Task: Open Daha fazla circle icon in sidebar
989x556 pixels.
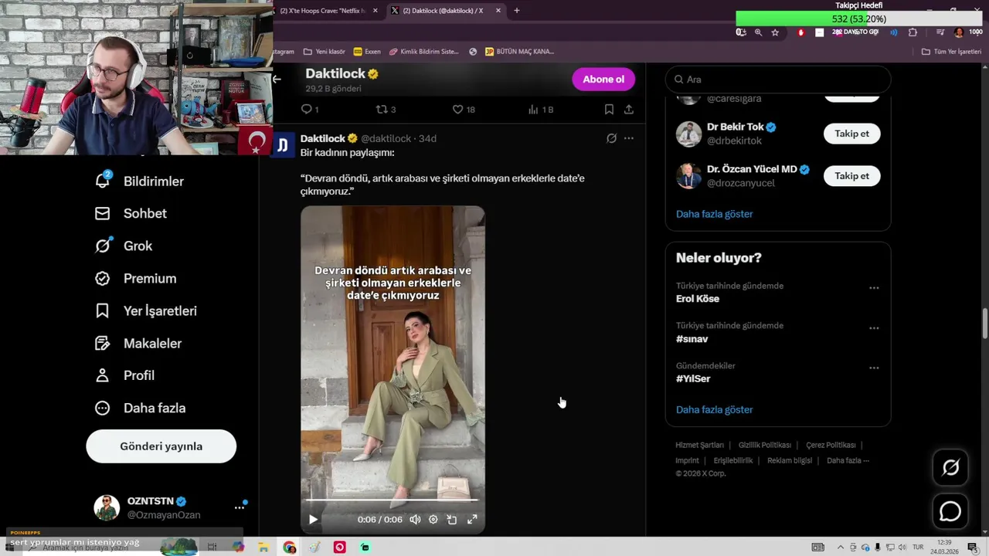Action: tap(102, 408)
